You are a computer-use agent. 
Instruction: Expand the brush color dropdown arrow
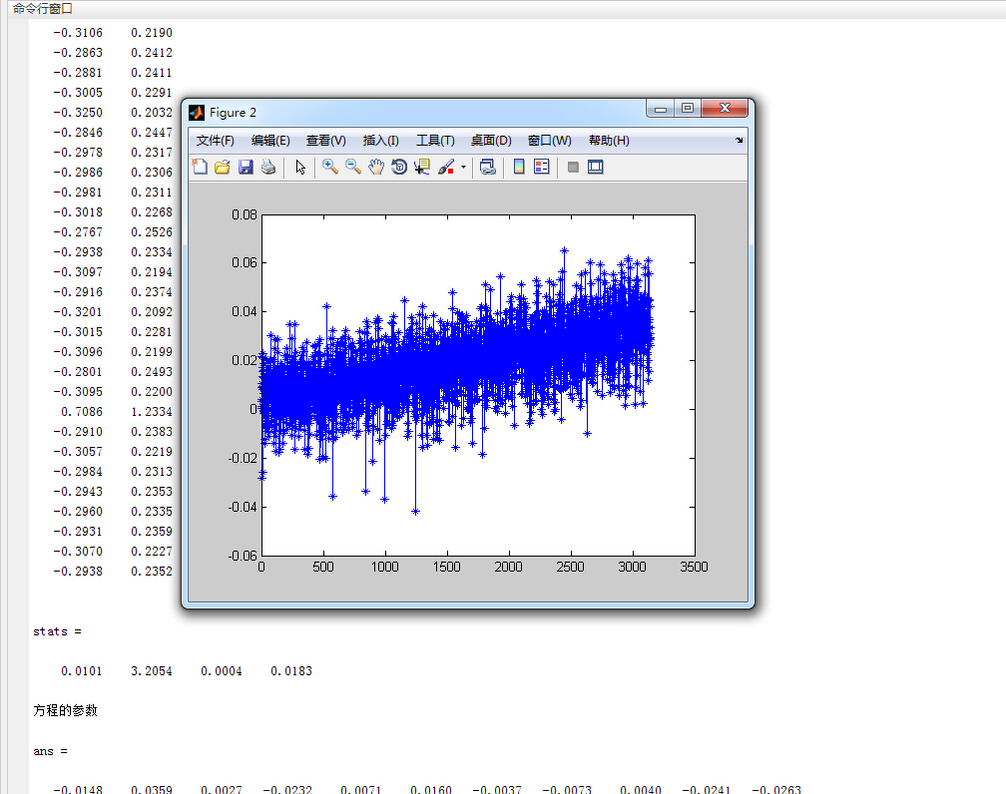pos(463,168)
